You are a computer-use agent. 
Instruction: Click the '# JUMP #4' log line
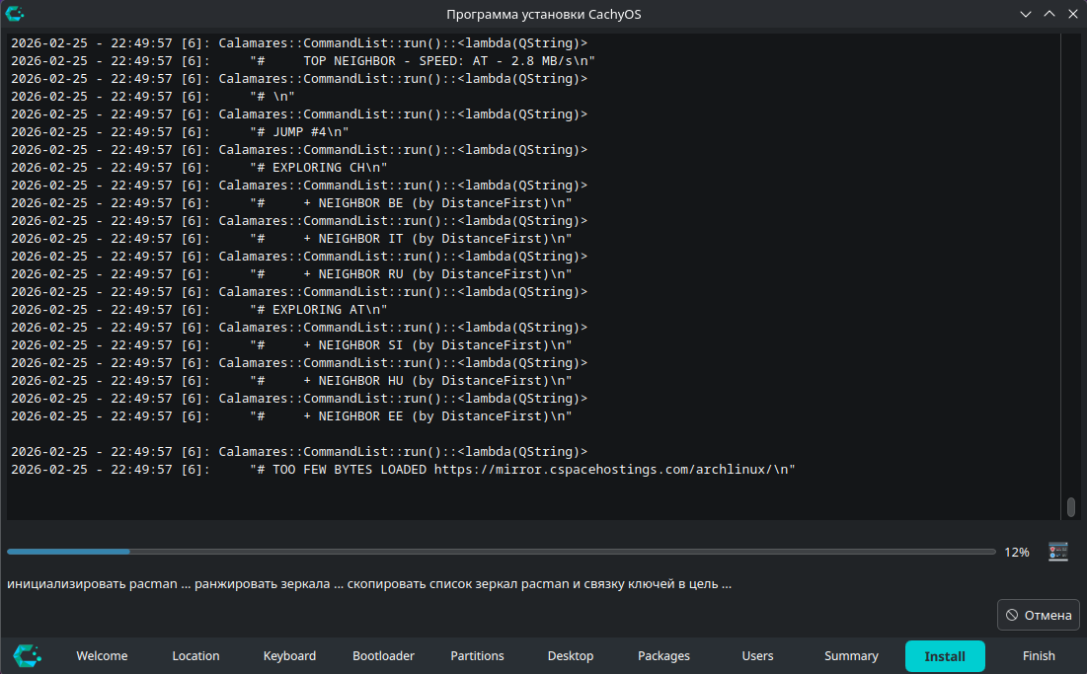(180, 131)
